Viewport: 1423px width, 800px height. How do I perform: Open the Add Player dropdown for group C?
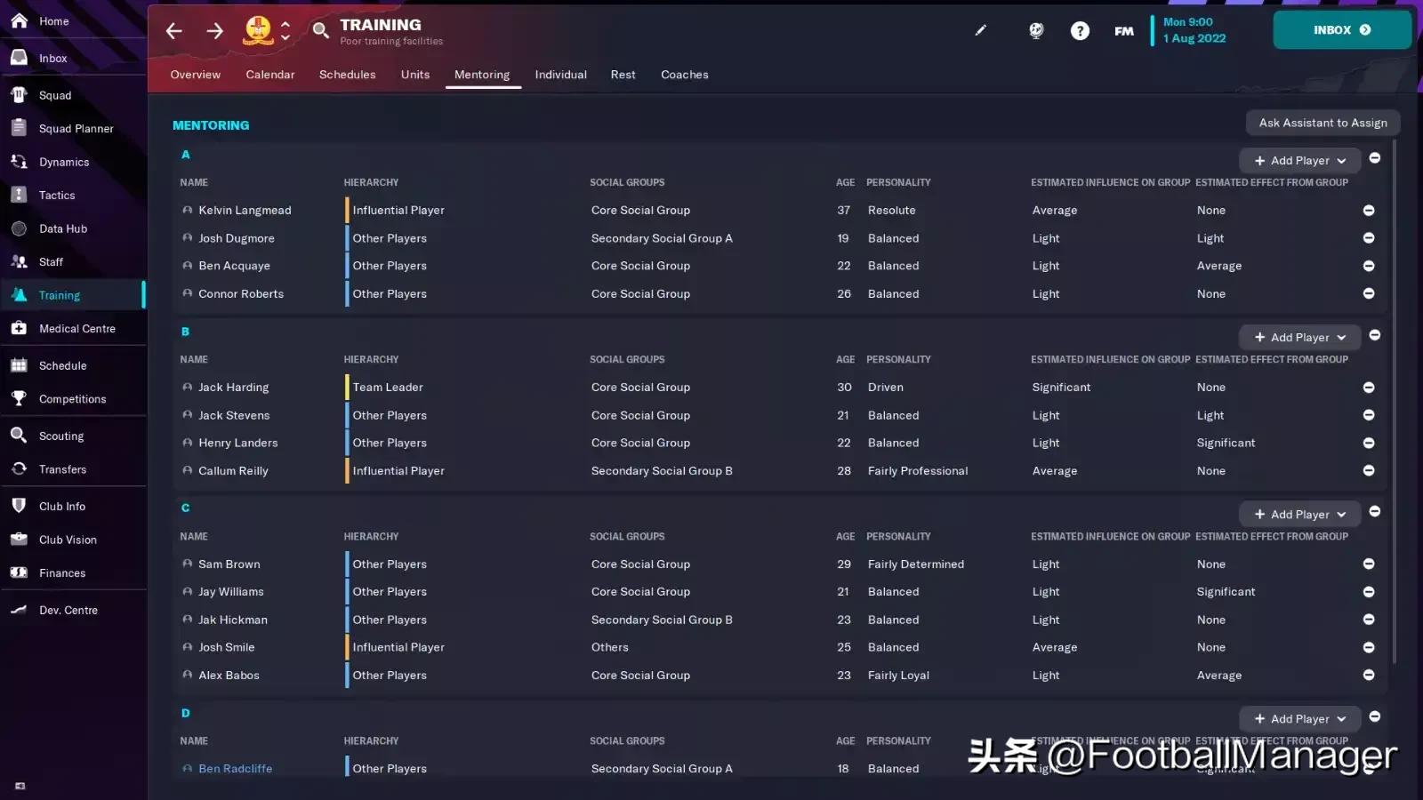[1298, 514]
